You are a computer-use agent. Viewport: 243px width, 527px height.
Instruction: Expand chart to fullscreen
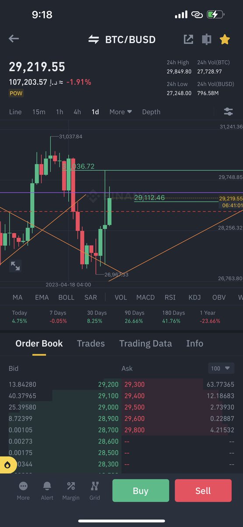(x=15, y=266)
